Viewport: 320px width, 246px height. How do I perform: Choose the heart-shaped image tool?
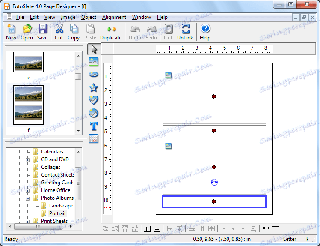pos(94,100)
